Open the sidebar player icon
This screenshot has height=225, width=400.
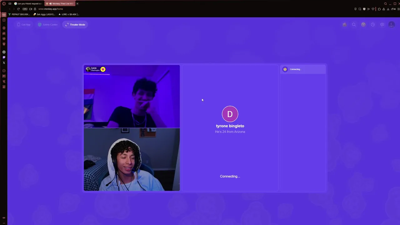coord(4,71)
